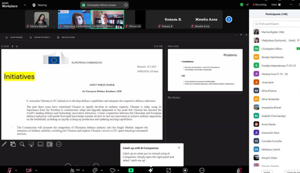Toggle subtitles icon under the slide
This screenshot has width=300, height=173.
coord(40,144)
